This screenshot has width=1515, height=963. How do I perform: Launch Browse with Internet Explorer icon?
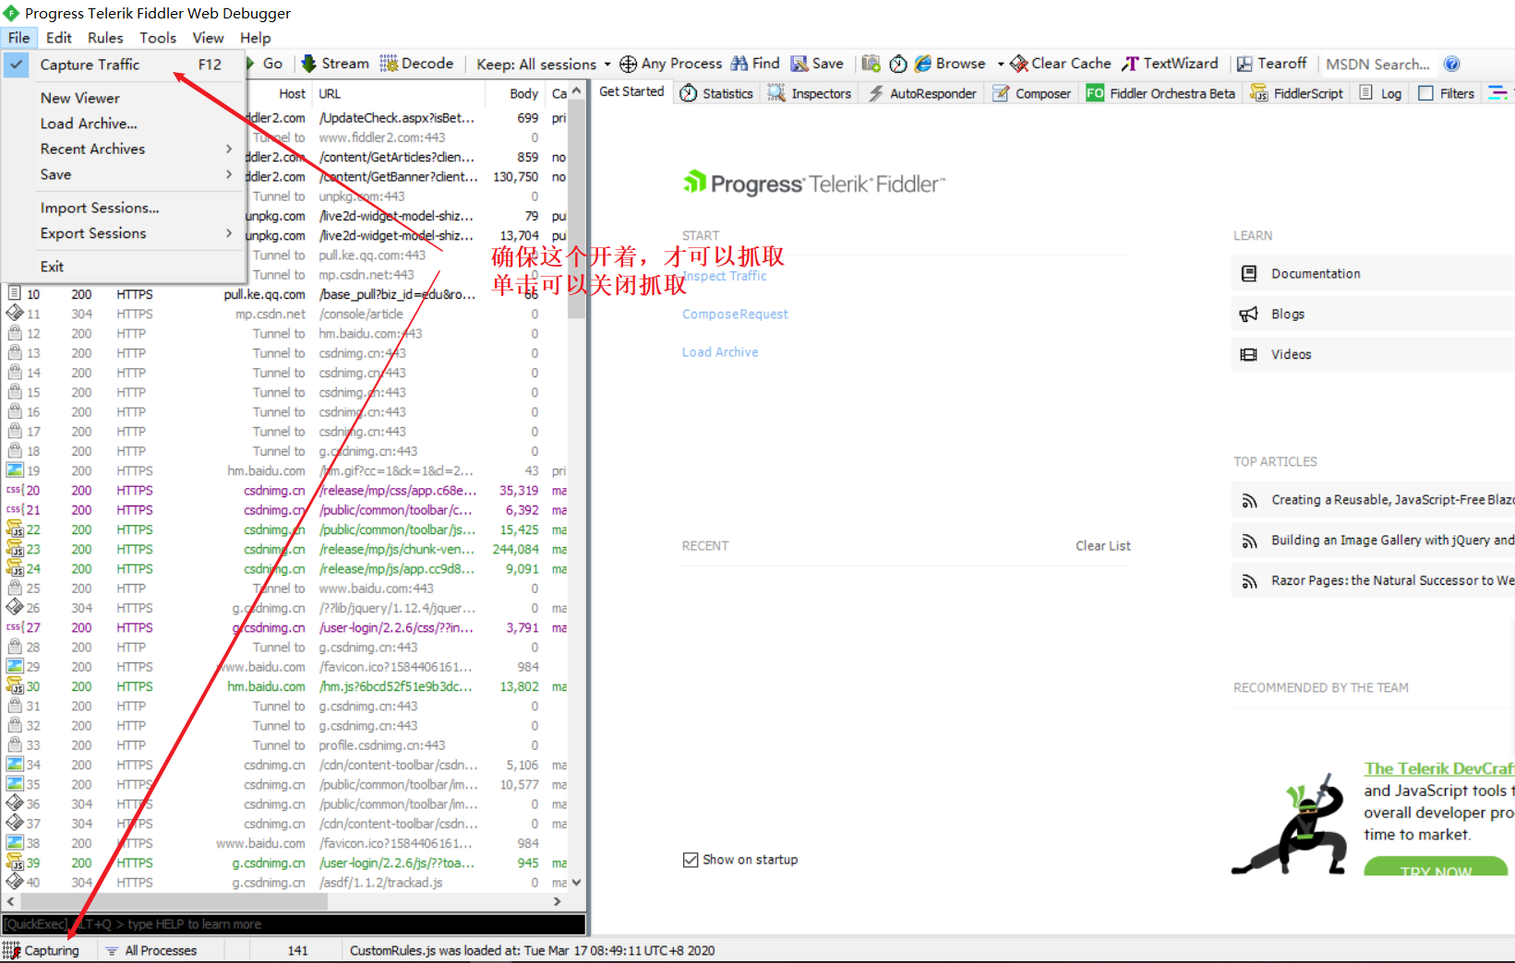tap(923, 64)
